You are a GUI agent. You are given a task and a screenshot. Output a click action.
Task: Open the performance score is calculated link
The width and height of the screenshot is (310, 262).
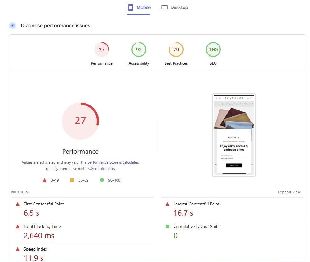click(x=113, y=162)
